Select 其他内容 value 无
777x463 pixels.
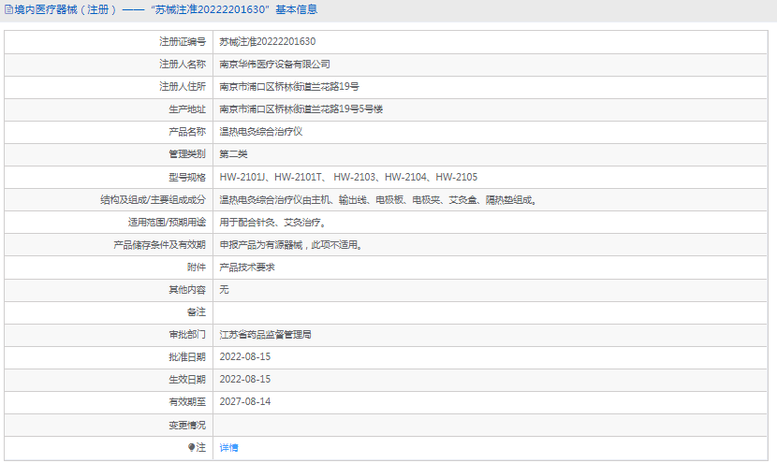pos(224,290)
